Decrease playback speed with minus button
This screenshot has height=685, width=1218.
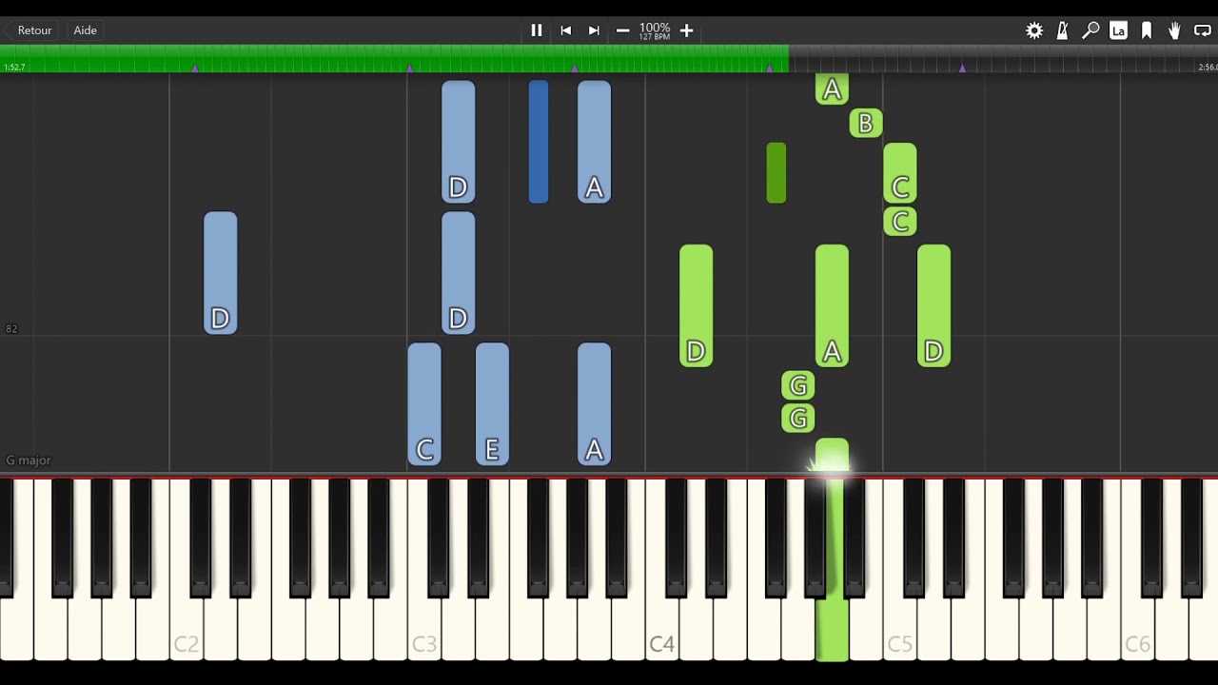622,30
